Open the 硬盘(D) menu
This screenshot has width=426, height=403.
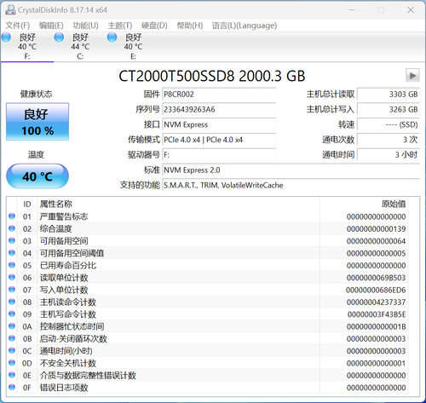pyautogui.click(x=154, y=26)
